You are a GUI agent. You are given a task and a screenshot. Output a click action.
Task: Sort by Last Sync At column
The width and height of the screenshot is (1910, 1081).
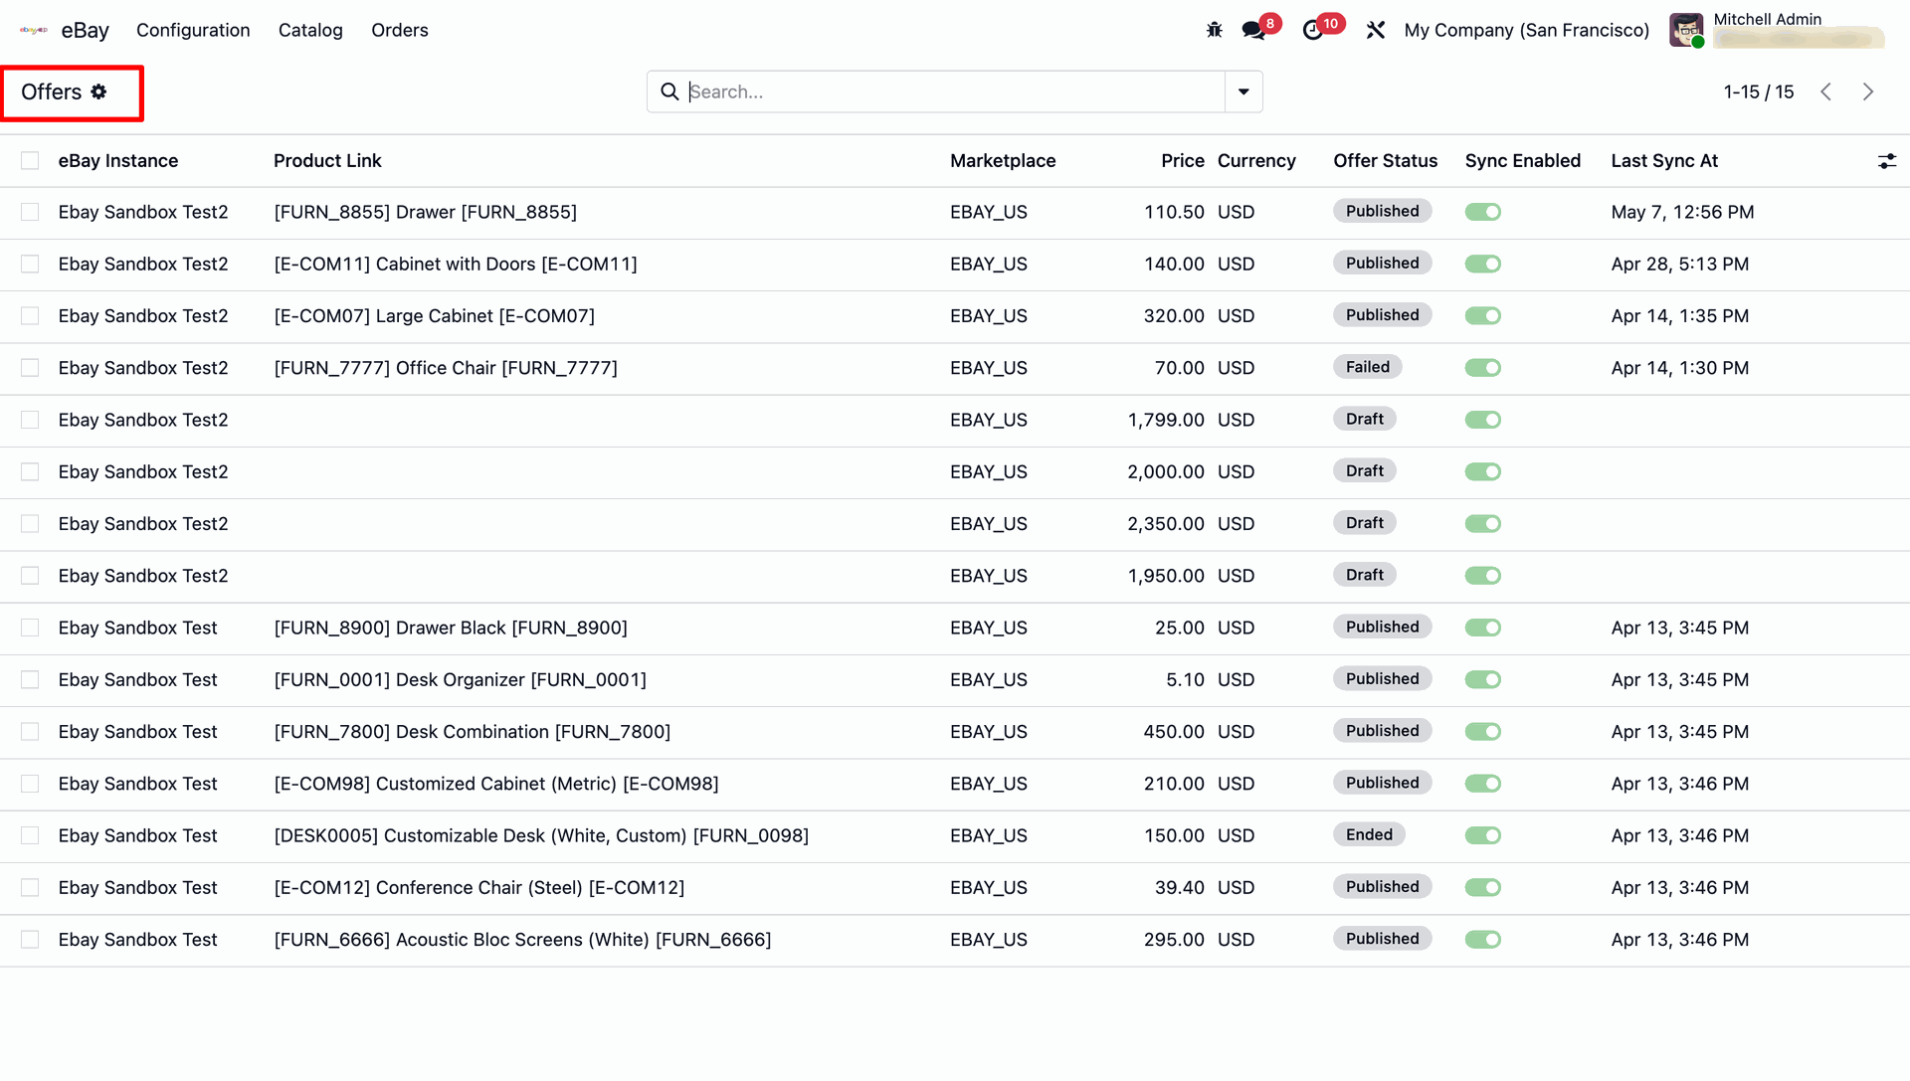1664,161
